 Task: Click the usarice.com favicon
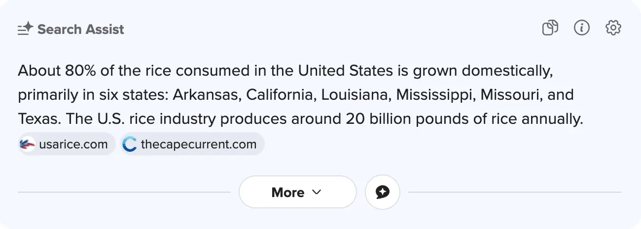(28, 144)
